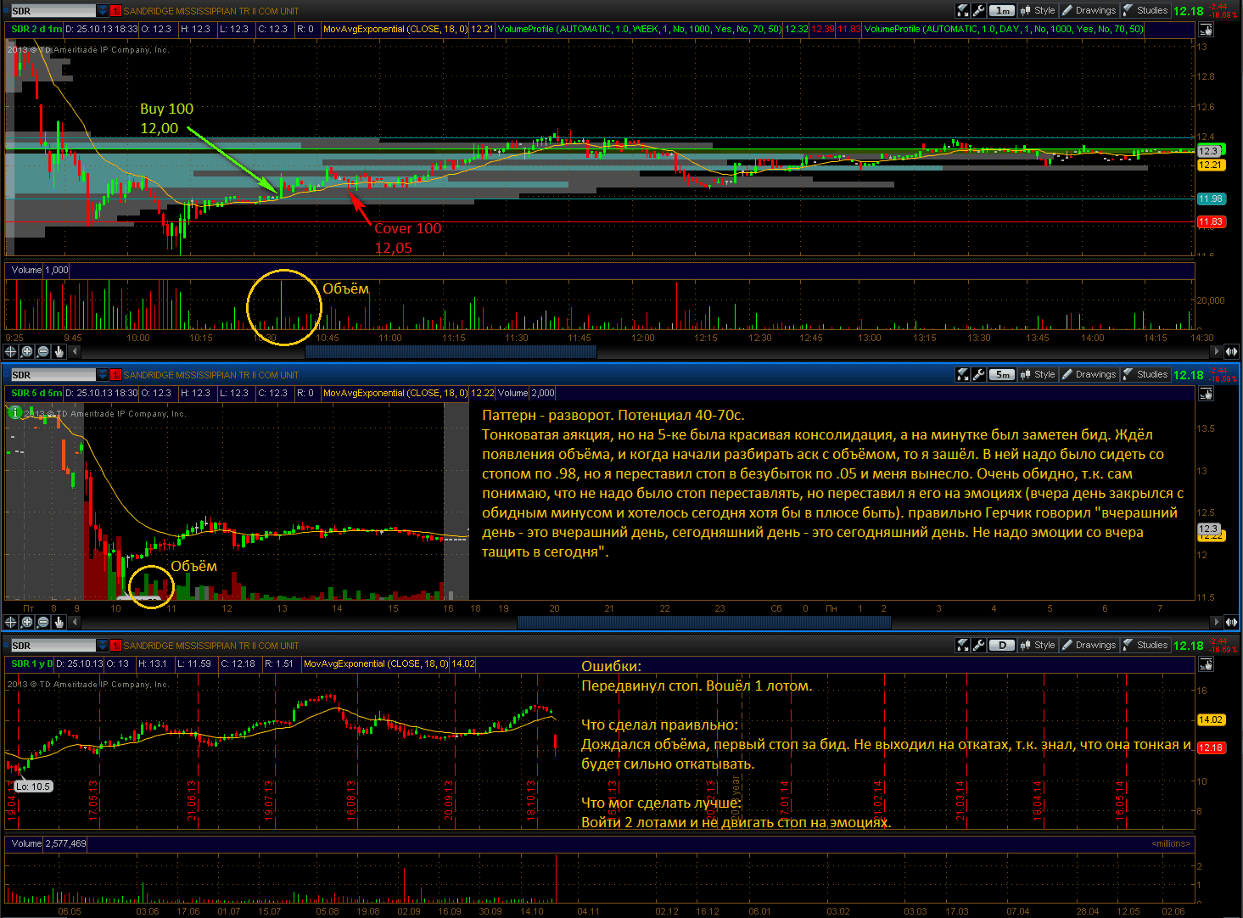Click the VolumeProfile DAY study label
The image size is (1243, 918).
[x=1004, y=29]
